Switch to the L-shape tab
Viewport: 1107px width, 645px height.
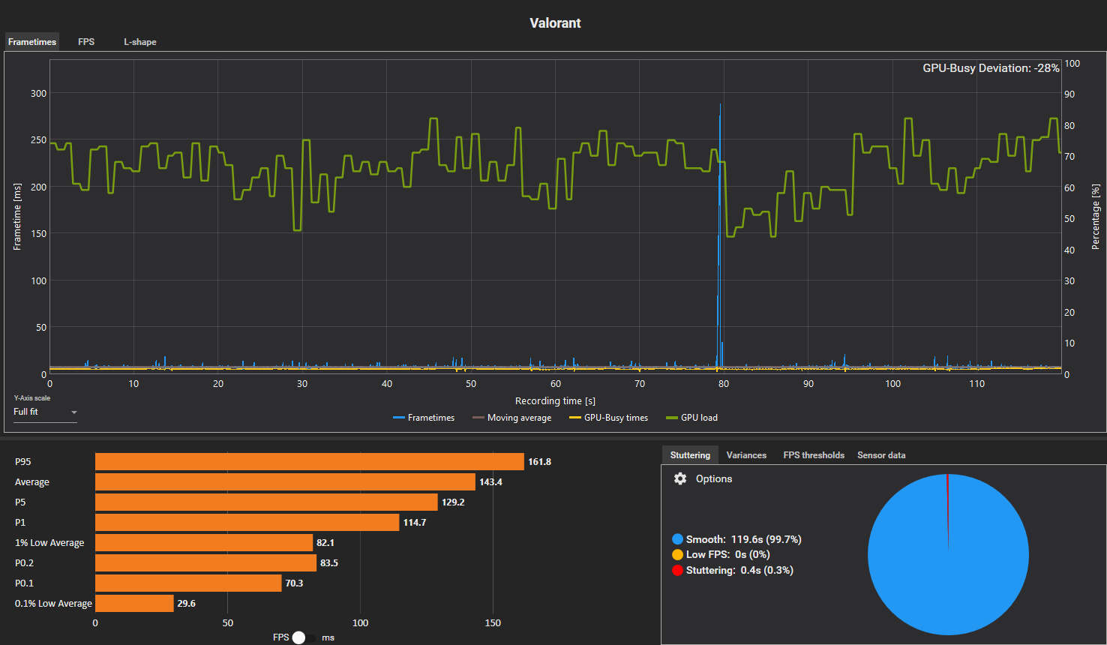point(140,42)
